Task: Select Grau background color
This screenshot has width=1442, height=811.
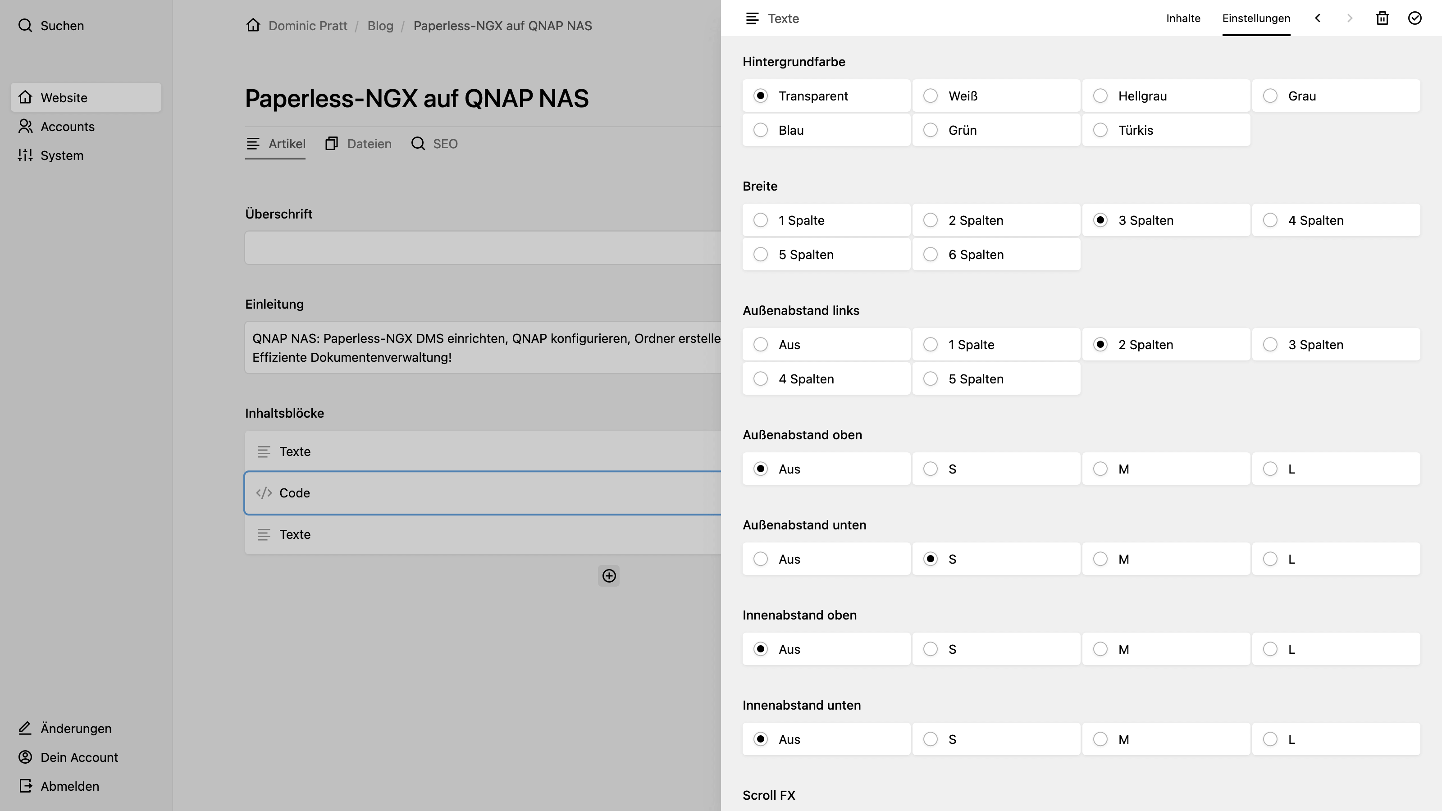Action: [x=1336, y=96]
